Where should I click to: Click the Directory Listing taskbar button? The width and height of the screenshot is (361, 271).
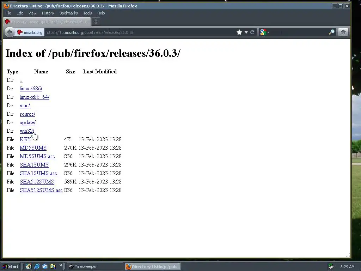click(153, 267)
